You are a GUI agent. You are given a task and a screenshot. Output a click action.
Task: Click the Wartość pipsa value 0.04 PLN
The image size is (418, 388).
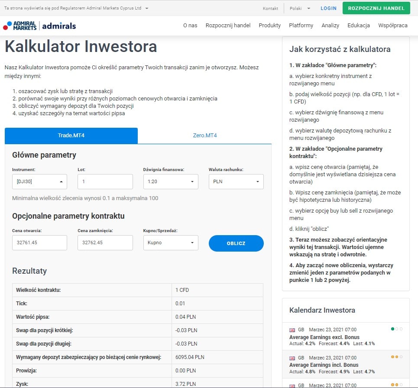point(185,317)
